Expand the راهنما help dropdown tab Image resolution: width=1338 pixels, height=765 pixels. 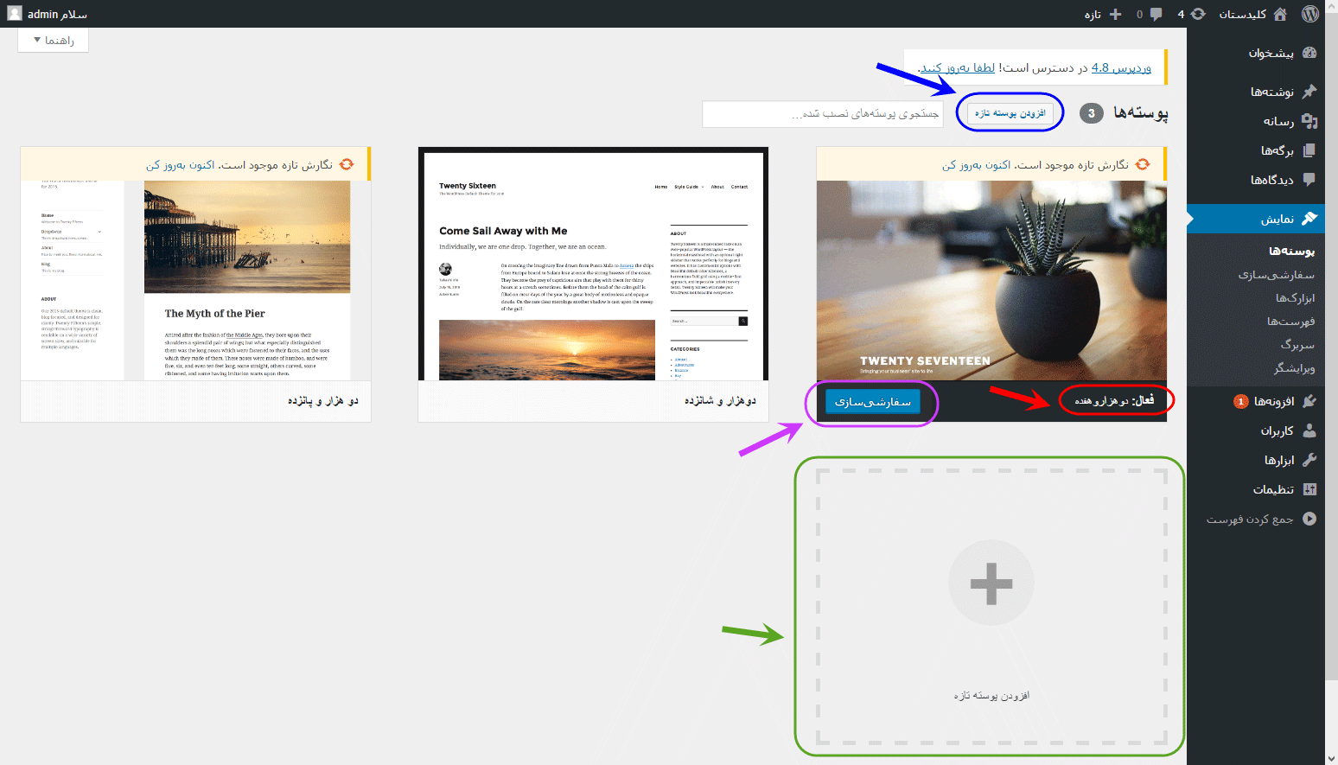[54, 40]
